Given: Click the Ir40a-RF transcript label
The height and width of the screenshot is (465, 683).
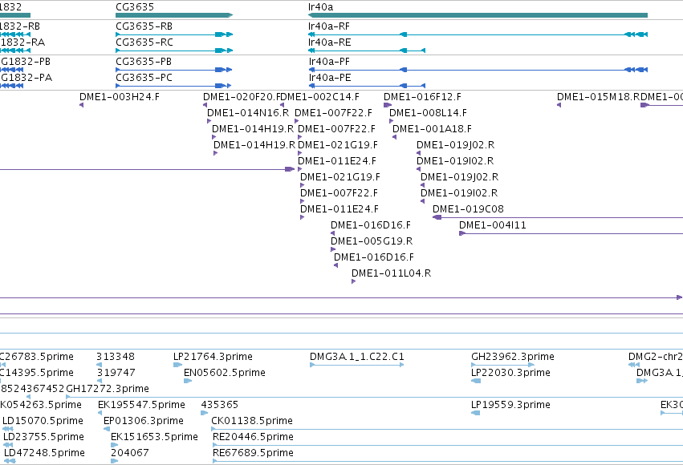Looking at the screenshot, I should (329, 26).
